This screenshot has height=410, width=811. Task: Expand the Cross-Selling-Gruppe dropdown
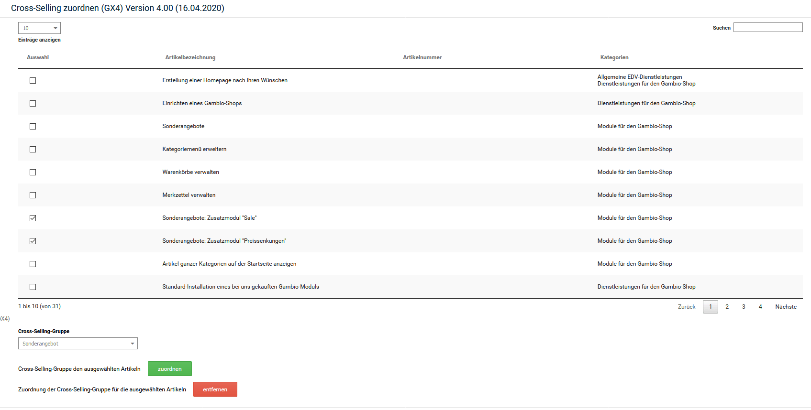tap(78, 344)
